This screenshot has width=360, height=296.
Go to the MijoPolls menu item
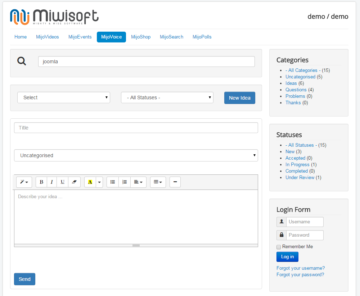click(x=202, y=37)
